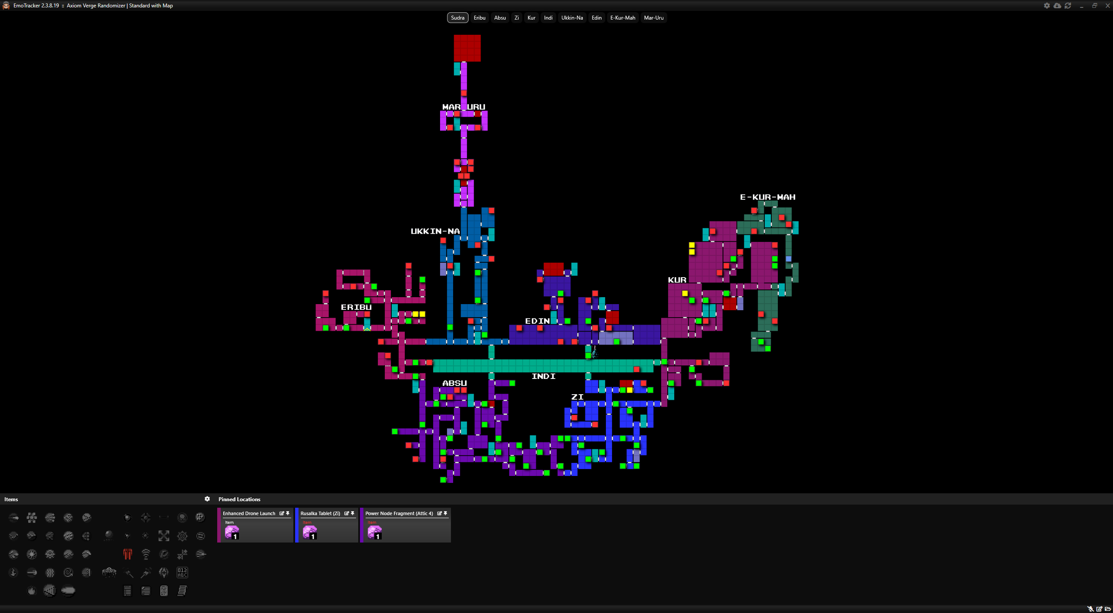Switch to the Kur map tab
This screenshot has width=1113, height=613.
(x=531, y=18)
